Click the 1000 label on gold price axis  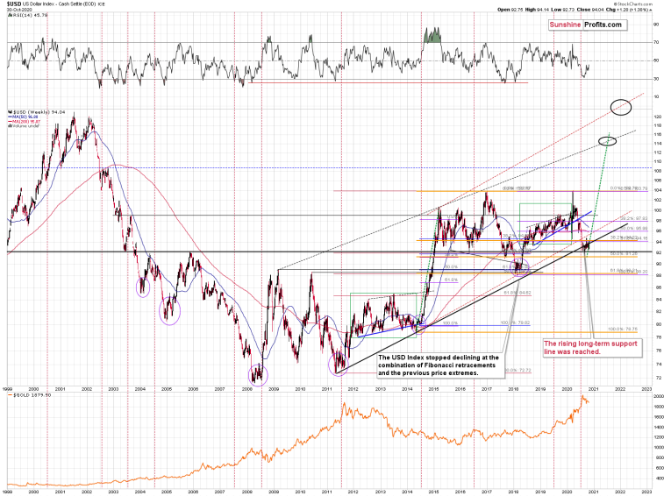tap(658, 447)
